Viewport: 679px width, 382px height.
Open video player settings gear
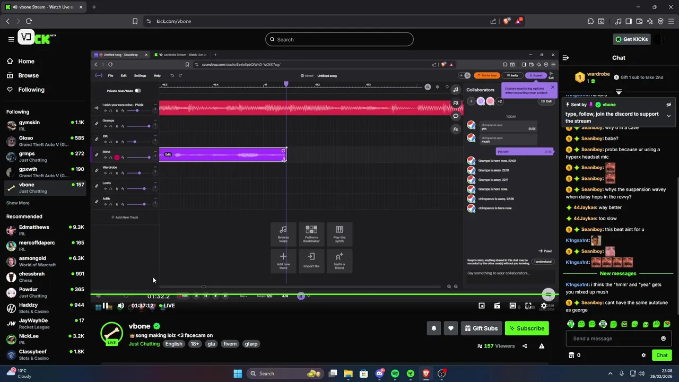[544, 306]
